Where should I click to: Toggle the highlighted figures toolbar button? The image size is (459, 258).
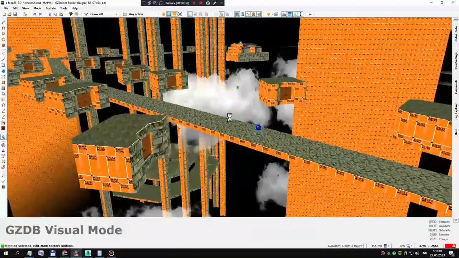[284, 14]
